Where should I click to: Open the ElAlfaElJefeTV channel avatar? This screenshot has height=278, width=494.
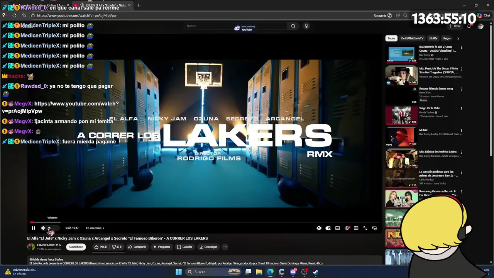coord(31,247)
